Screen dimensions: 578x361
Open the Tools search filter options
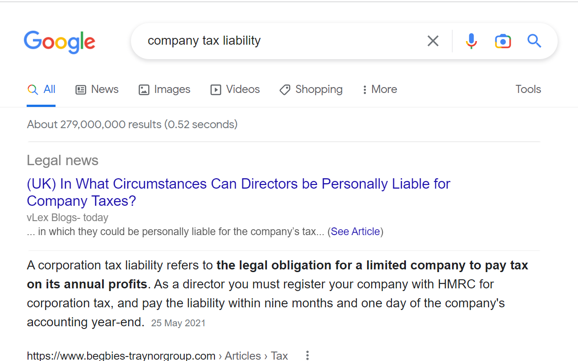click(x=528, y=89)
